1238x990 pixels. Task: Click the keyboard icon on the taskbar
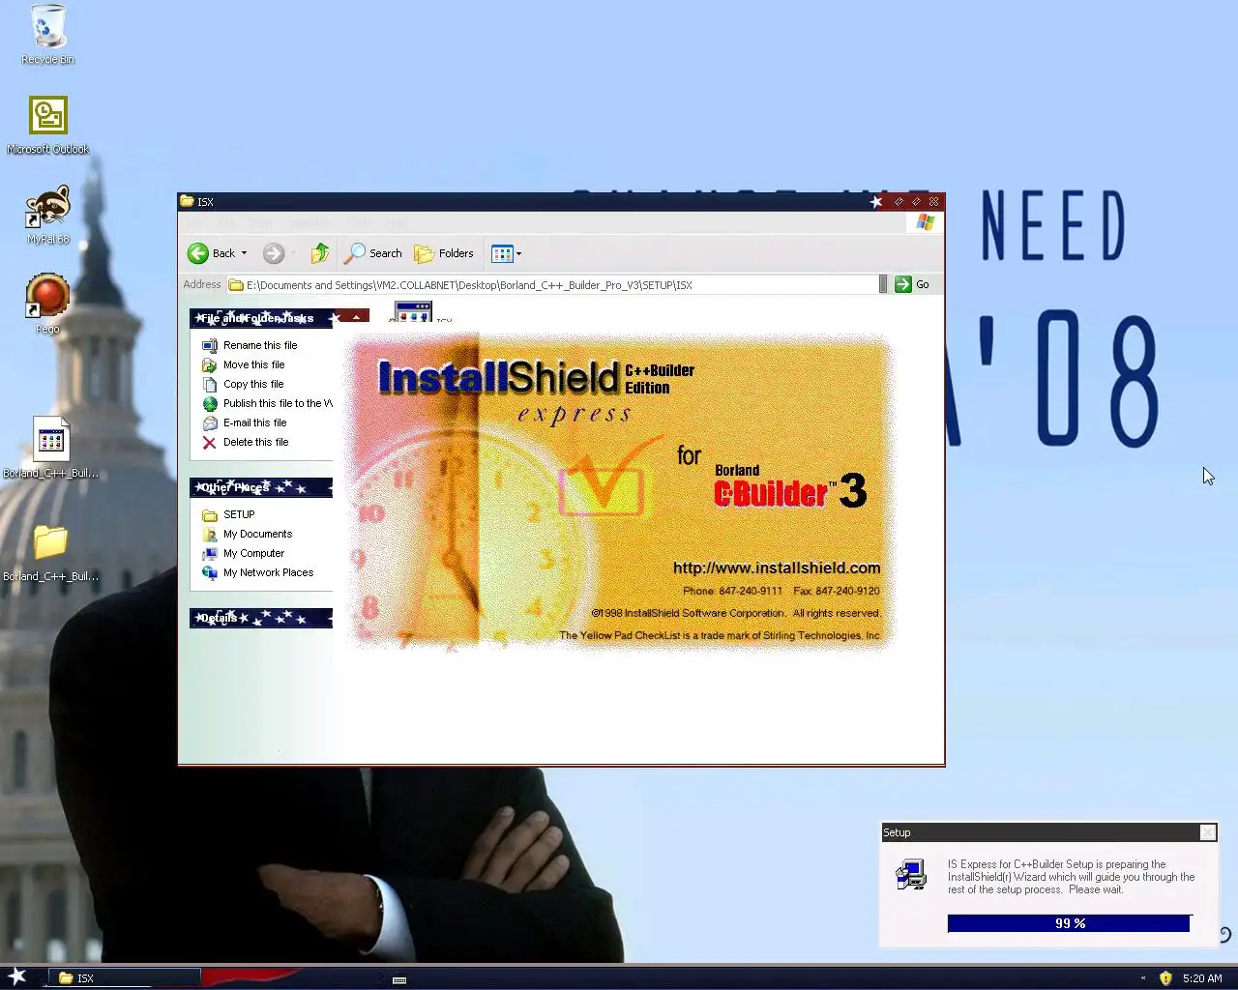coord(399,978)
